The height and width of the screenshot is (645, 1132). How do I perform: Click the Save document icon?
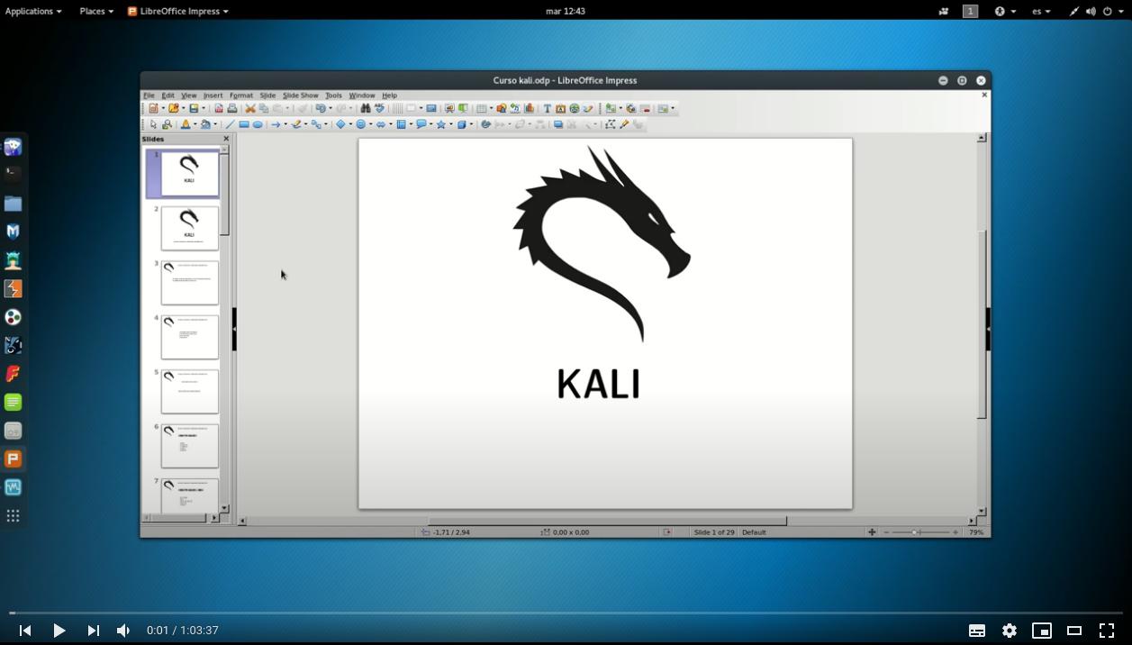click(194, 108)
